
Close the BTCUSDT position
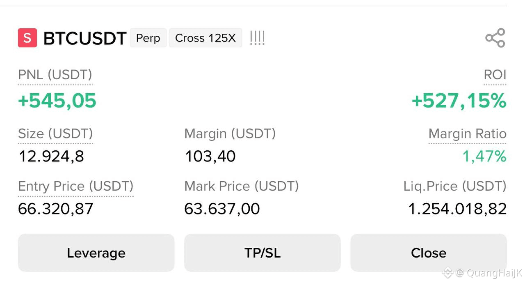(429, 253)
